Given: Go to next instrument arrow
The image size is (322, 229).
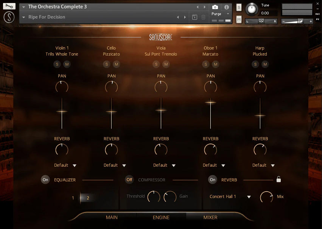Looking at the screenshot, I should (205, 7).
